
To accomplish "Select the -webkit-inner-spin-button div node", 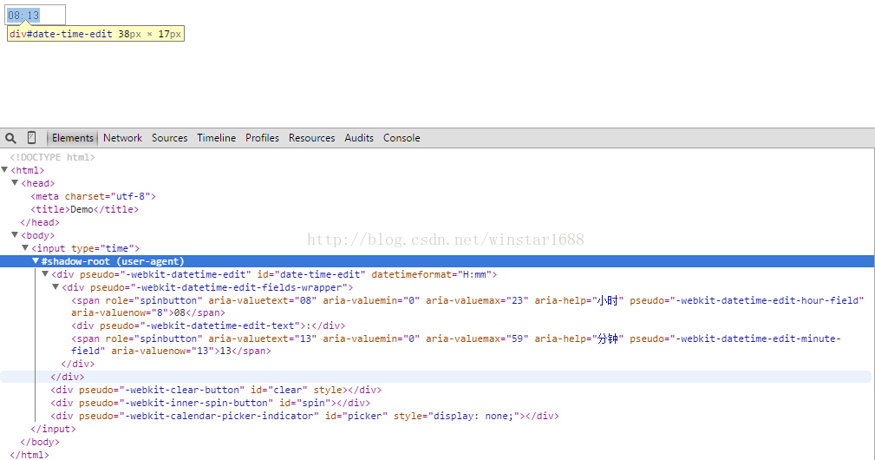I will [x=211, y=403].
